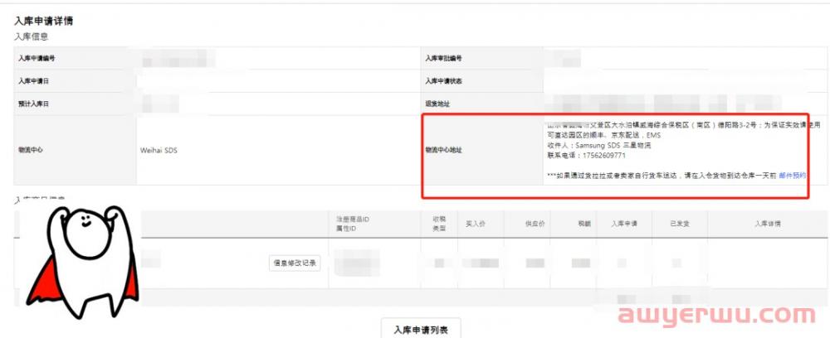
Task: Click the 入库申请 column header
Action: [624, 224]
